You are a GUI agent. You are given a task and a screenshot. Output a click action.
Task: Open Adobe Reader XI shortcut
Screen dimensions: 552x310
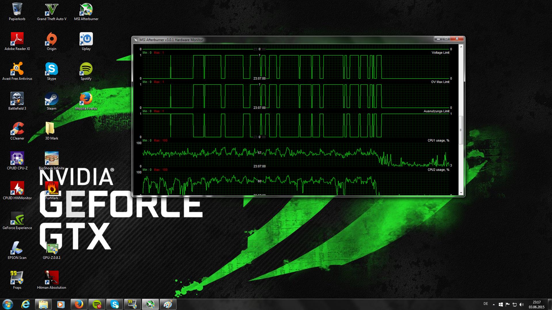click(x=17, y=42)
